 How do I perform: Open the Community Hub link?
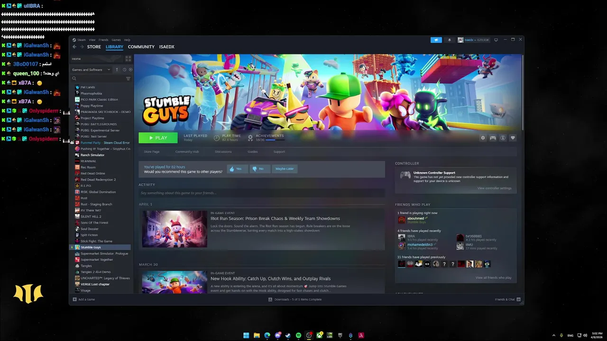187,152
